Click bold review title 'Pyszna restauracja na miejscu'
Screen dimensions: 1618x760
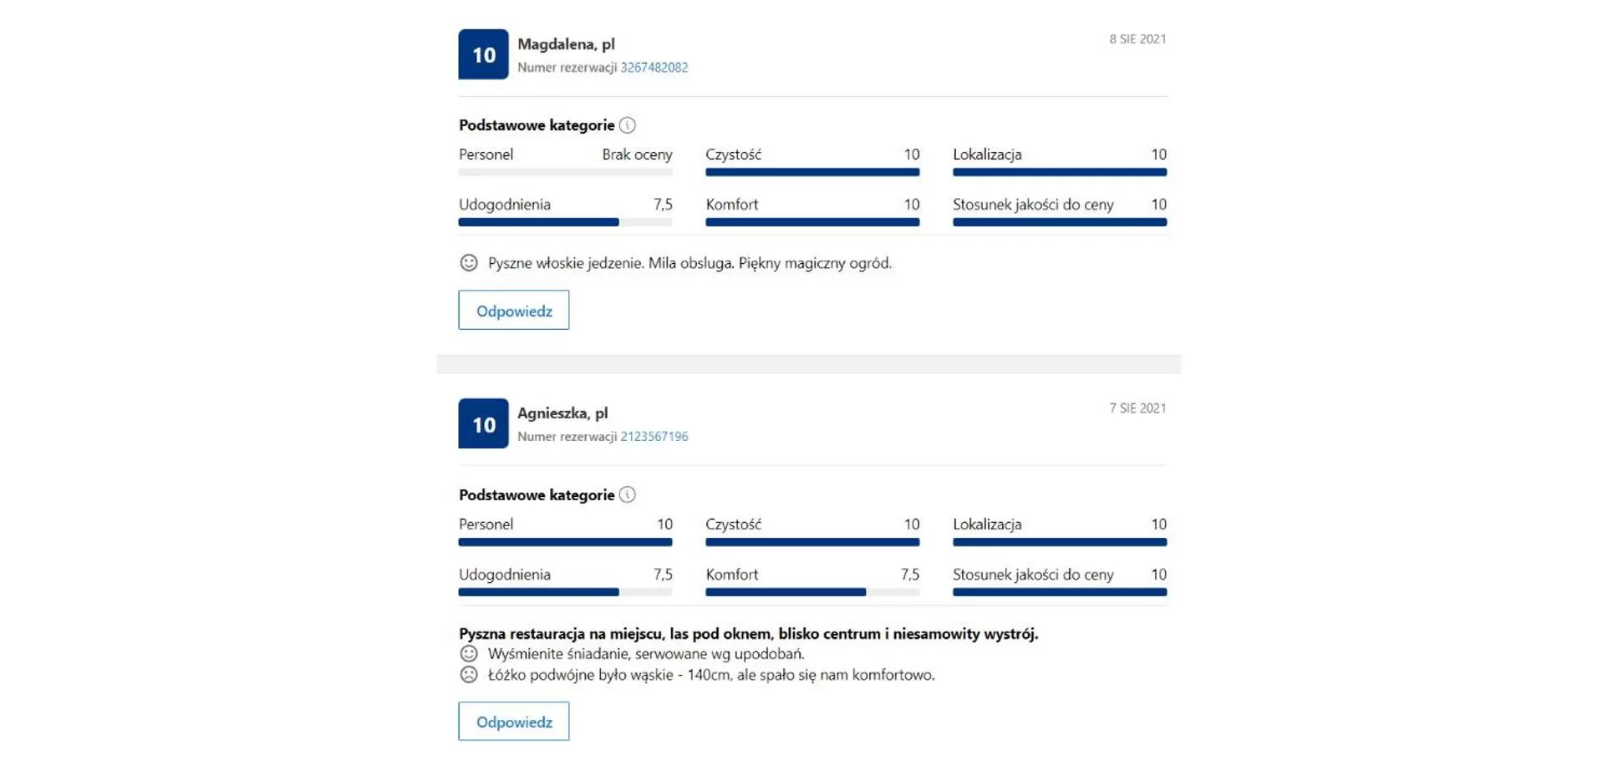point(748,634)
